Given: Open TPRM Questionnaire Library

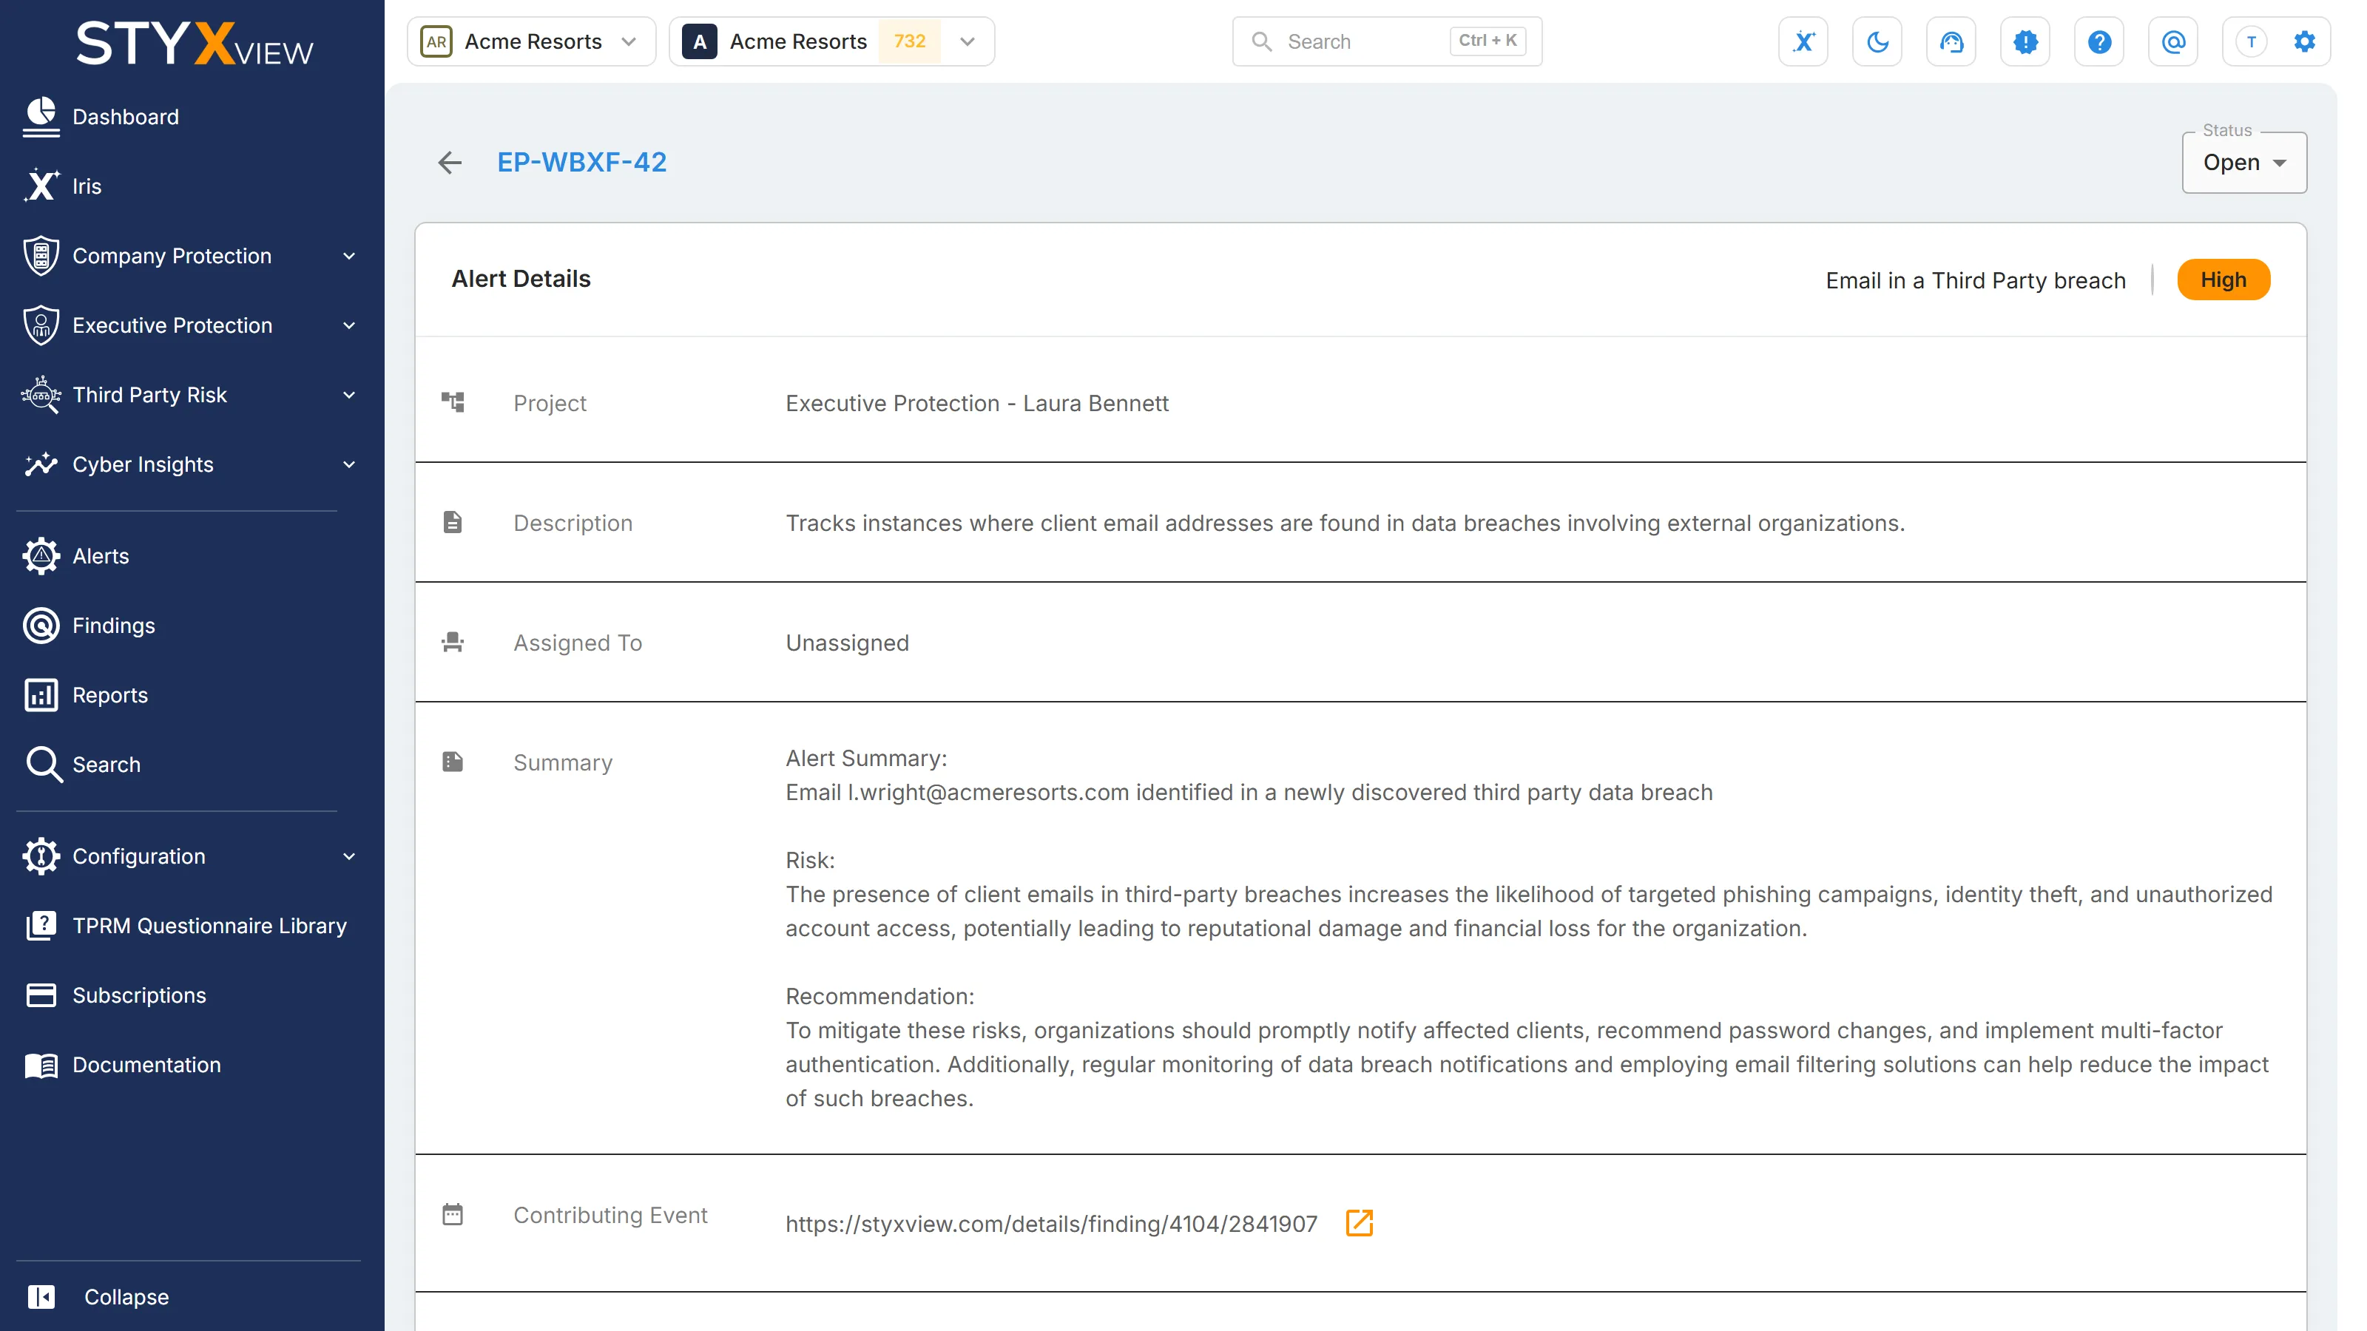Looking at the screenshot, I should coord(192,926).
